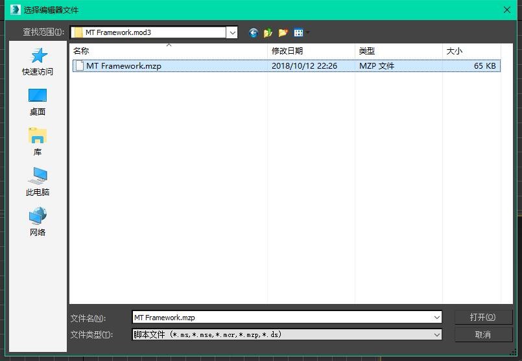Create a new folder

283,32
